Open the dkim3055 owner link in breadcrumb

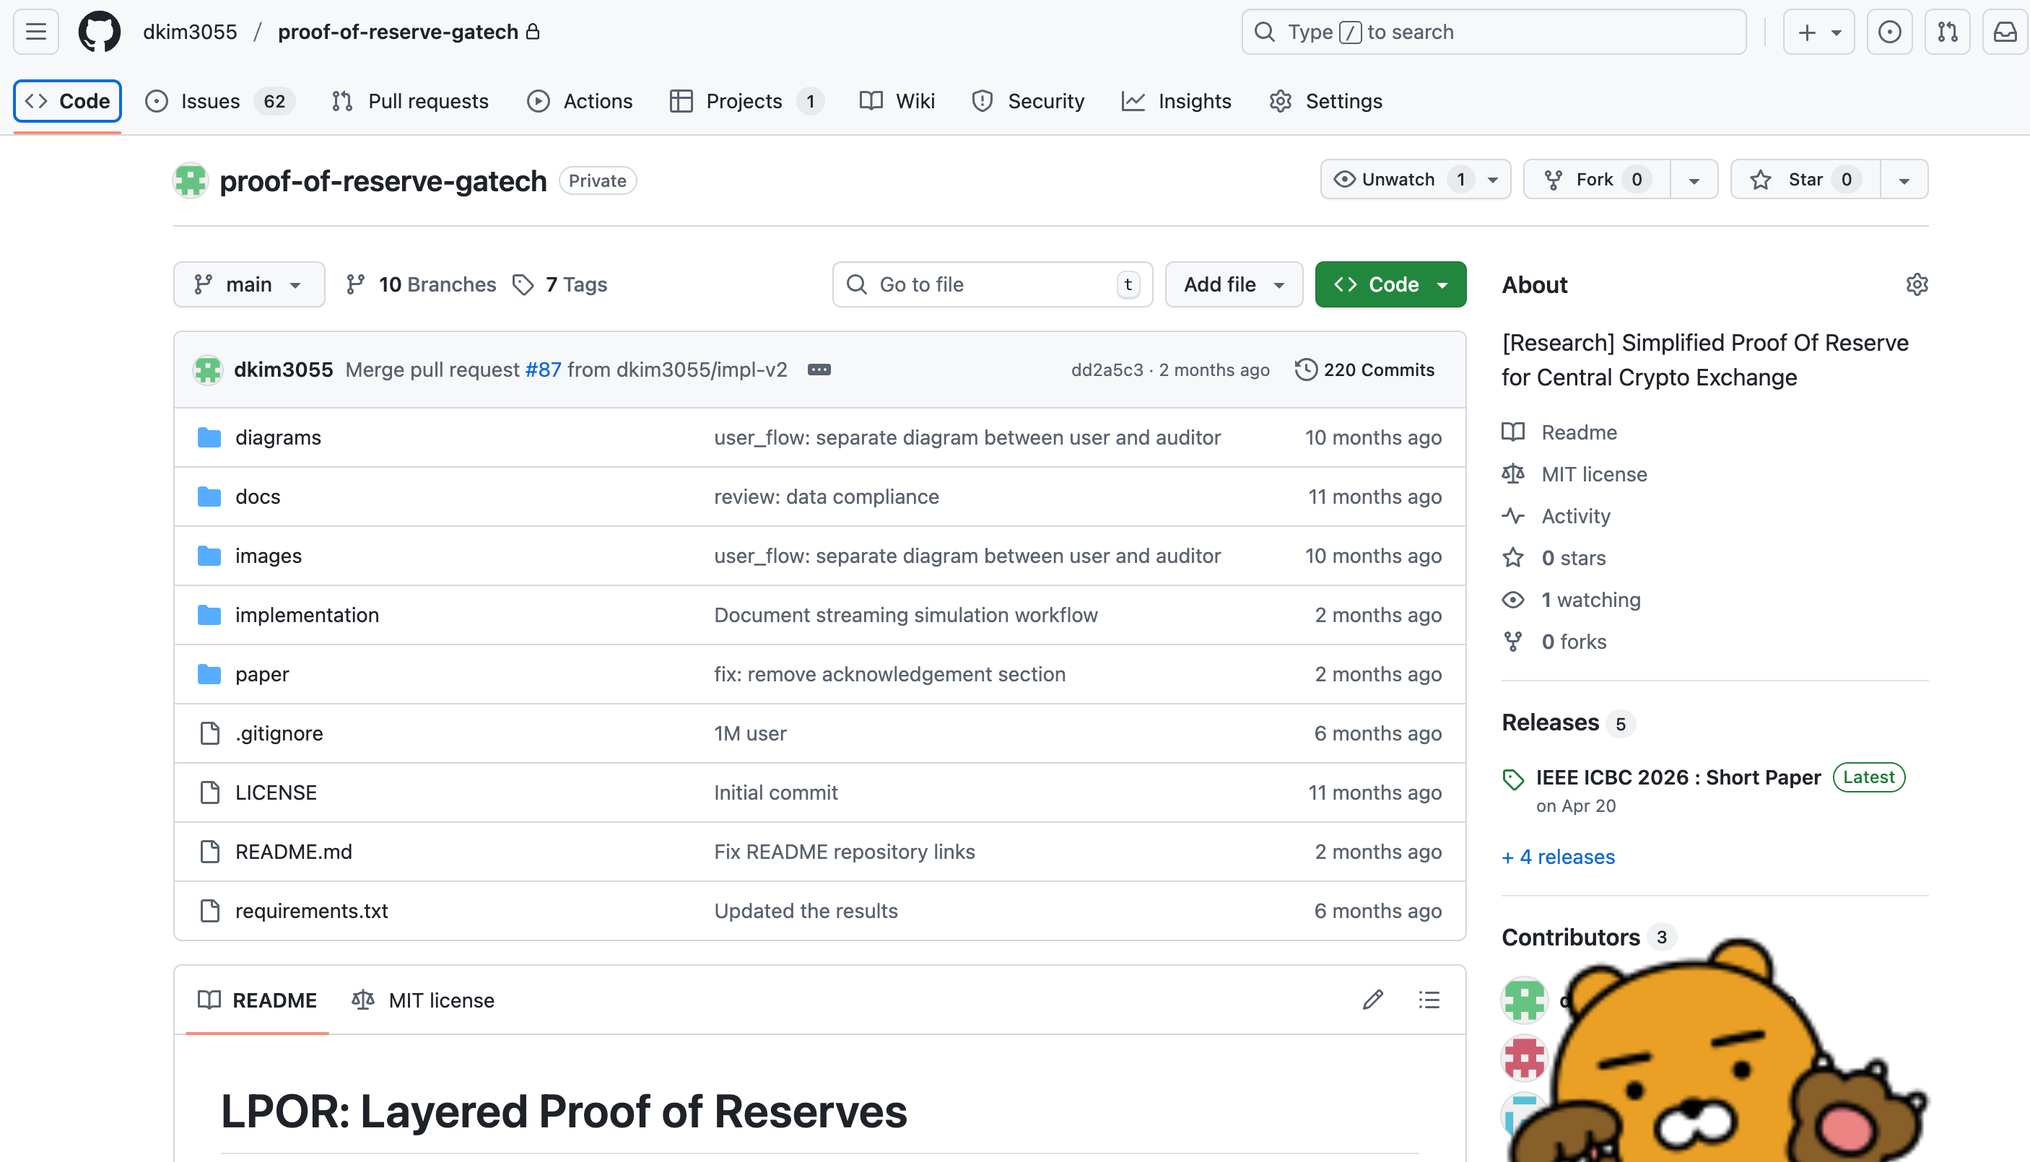[190, 32]
